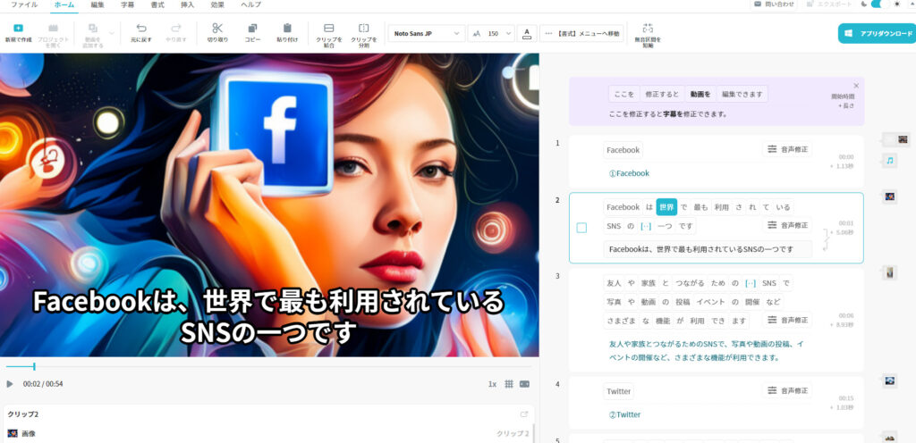Click the 動画を追加する icon

pos(93,28)
